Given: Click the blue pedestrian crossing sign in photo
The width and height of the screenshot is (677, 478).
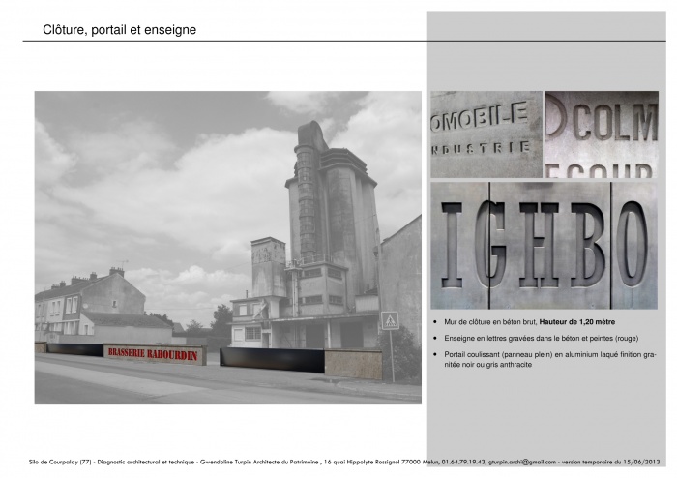Looking at the screenshot, I should click(x=390, y=318).
